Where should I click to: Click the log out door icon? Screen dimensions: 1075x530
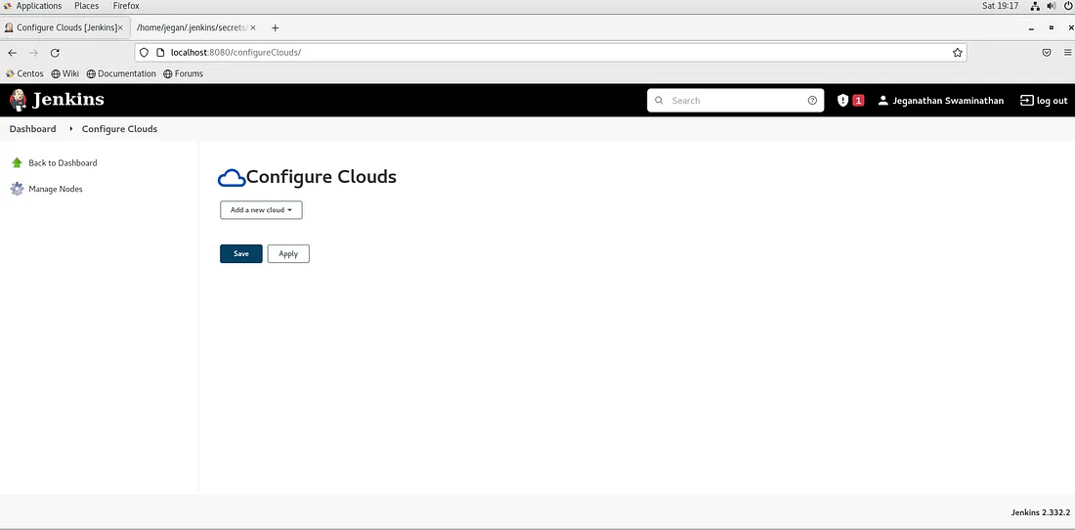[1026, 100]
